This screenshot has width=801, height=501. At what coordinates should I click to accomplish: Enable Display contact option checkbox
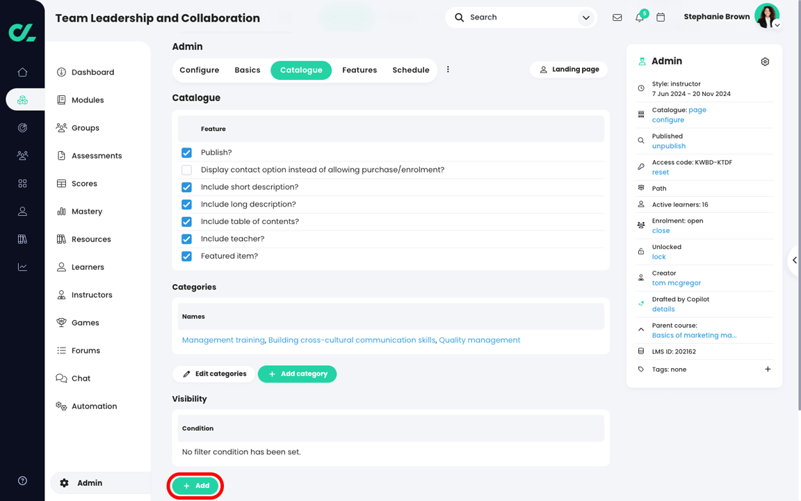coord(186,170)
